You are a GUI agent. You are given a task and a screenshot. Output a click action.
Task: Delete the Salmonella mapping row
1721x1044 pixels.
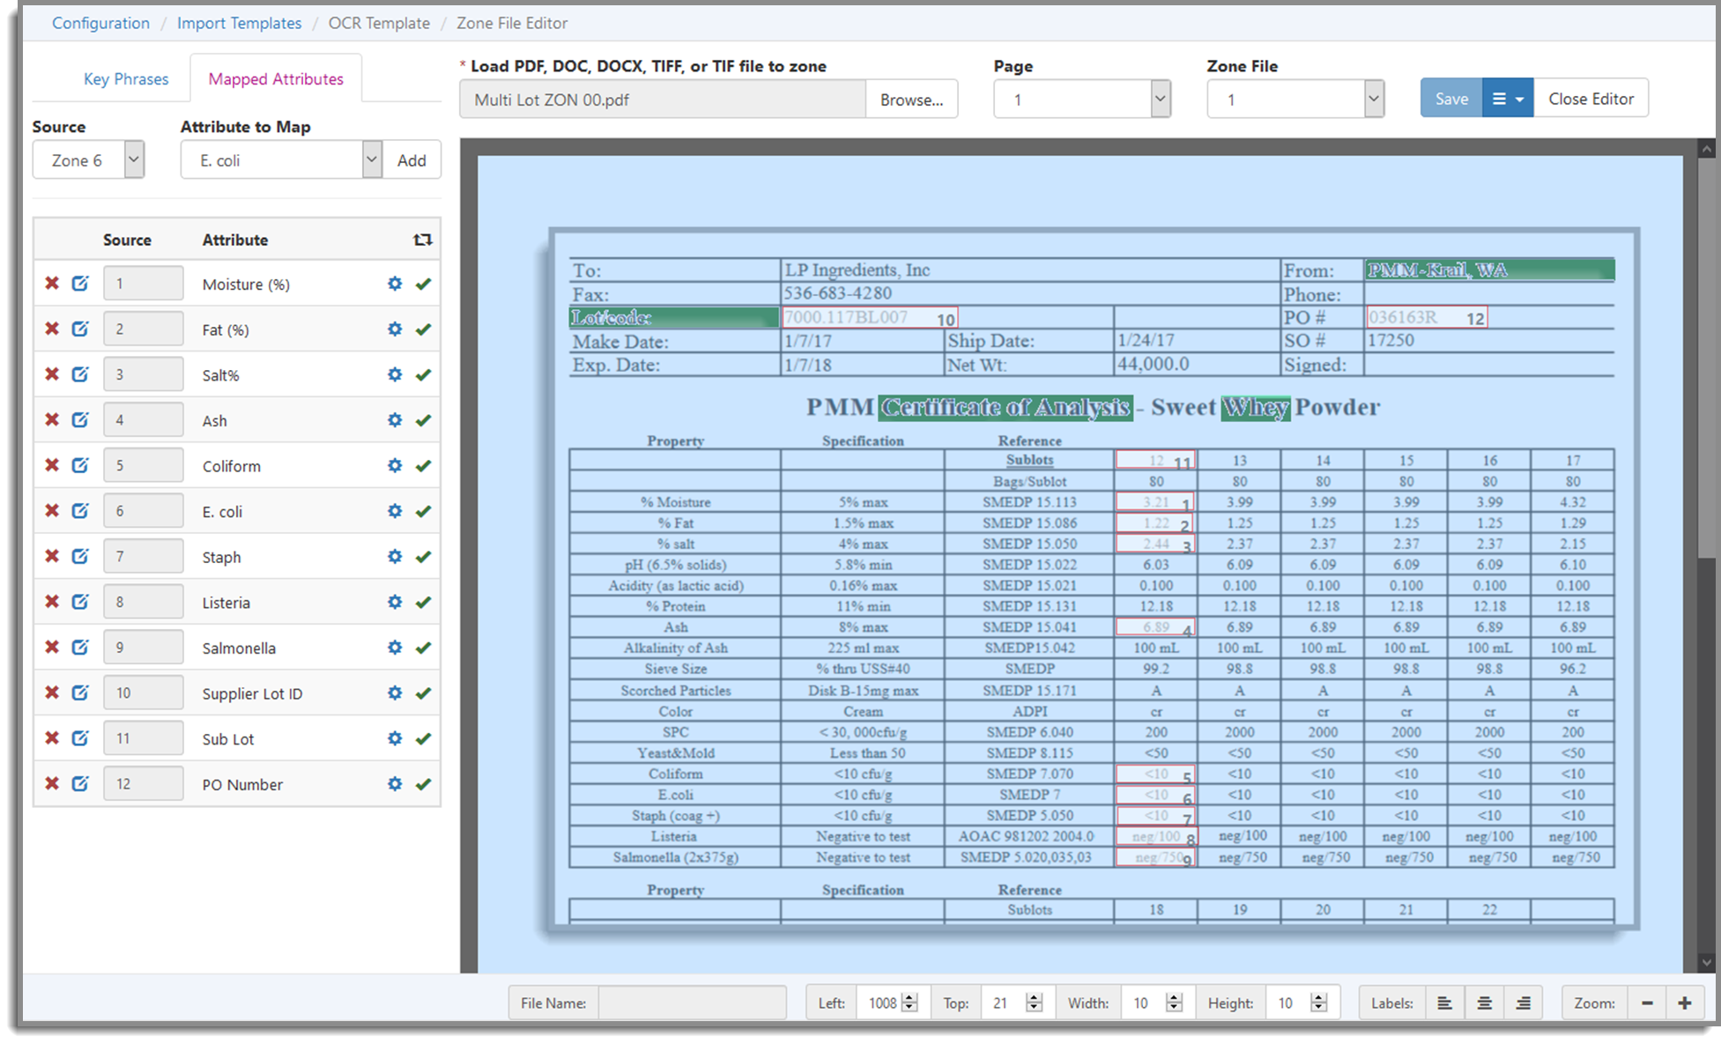[52, 648]
